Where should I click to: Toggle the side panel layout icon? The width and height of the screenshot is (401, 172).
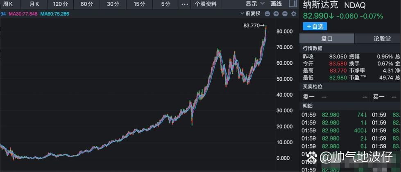292,3
